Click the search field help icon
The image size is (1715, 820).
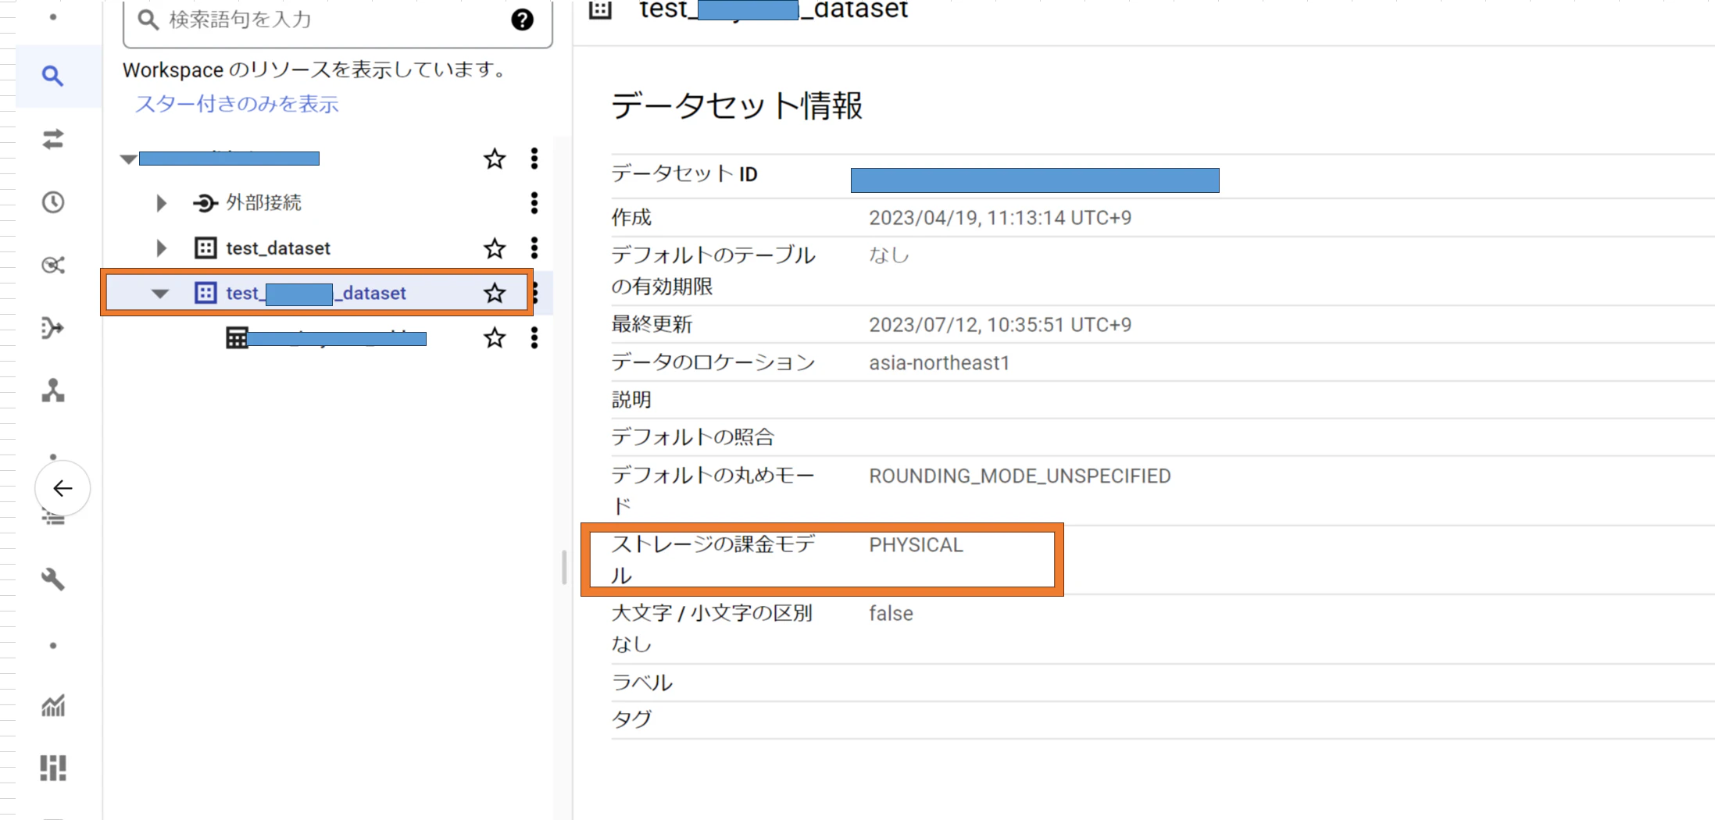pos(522,20)
